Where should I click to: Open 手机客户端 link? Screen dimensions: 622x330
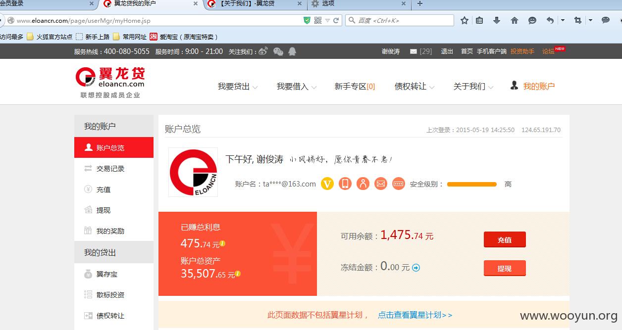[492, 51]
